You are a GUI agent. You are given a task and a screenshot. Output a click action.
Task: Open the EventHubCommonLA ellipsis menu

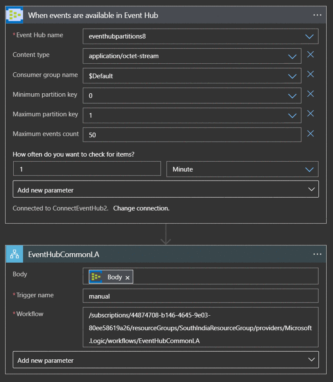tap(317, 254)
